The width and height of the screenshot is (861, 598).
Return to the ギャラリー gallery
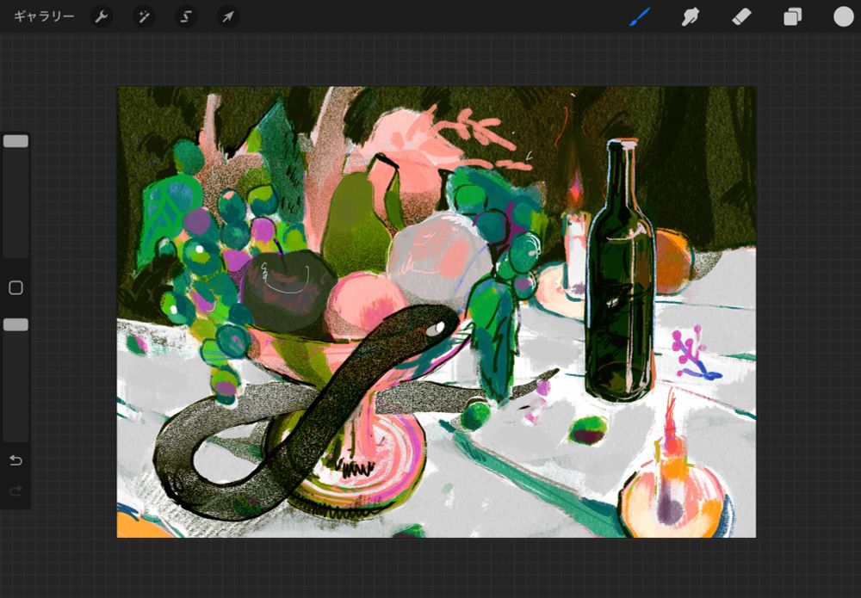tap(44, 16)
